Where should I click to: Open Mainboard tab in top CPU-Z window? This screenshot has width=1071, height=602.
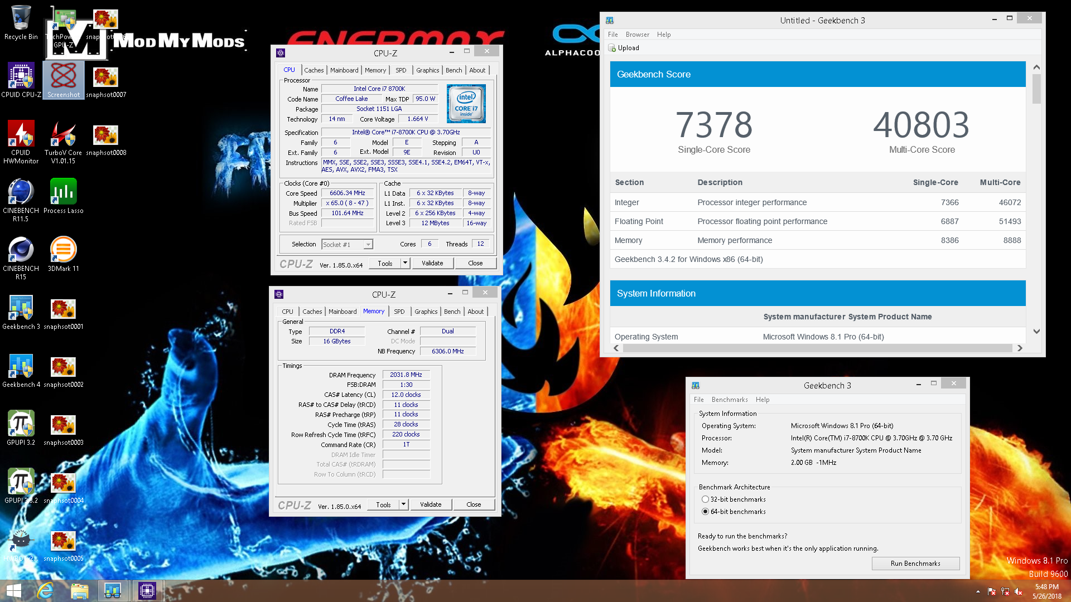(344, 70)
